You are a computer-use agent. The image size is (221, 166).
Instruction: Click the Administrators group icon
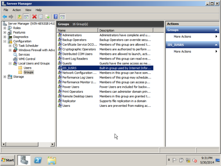tap(60, 35)
